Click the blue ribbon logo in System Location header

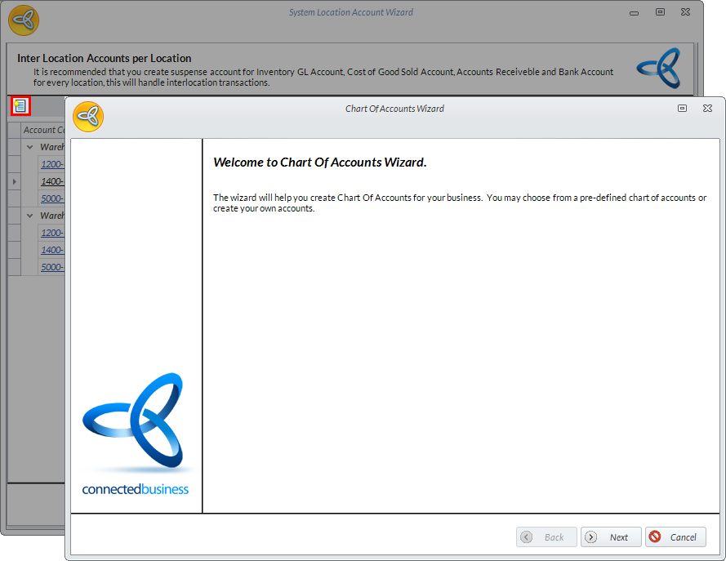(659, 69)
